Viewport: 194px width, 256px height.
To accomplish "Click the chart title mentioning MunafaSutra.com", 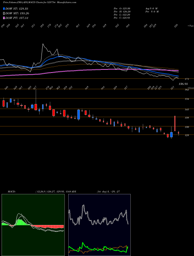I will click(x=40, y=2).
